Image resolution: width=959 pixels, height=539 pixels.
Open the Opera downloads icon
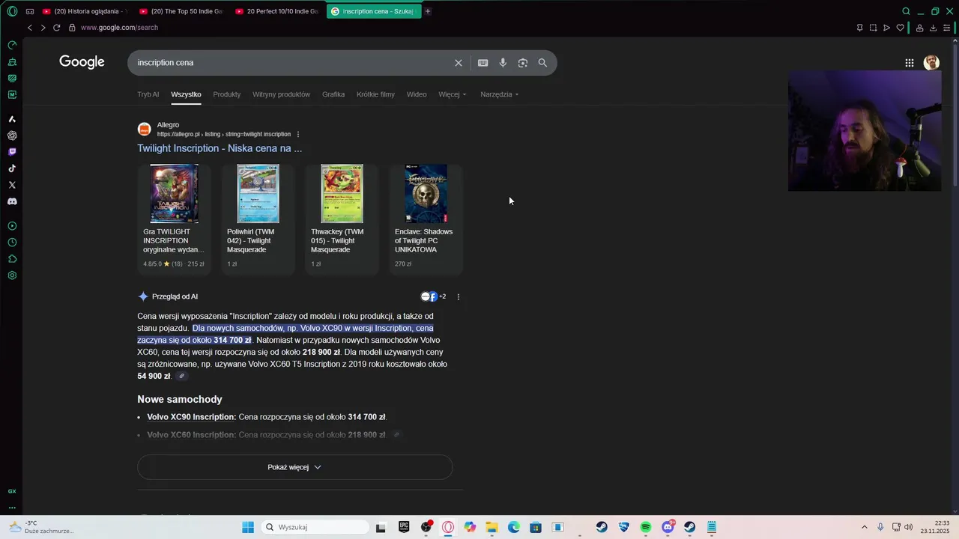tap(933, 28)
